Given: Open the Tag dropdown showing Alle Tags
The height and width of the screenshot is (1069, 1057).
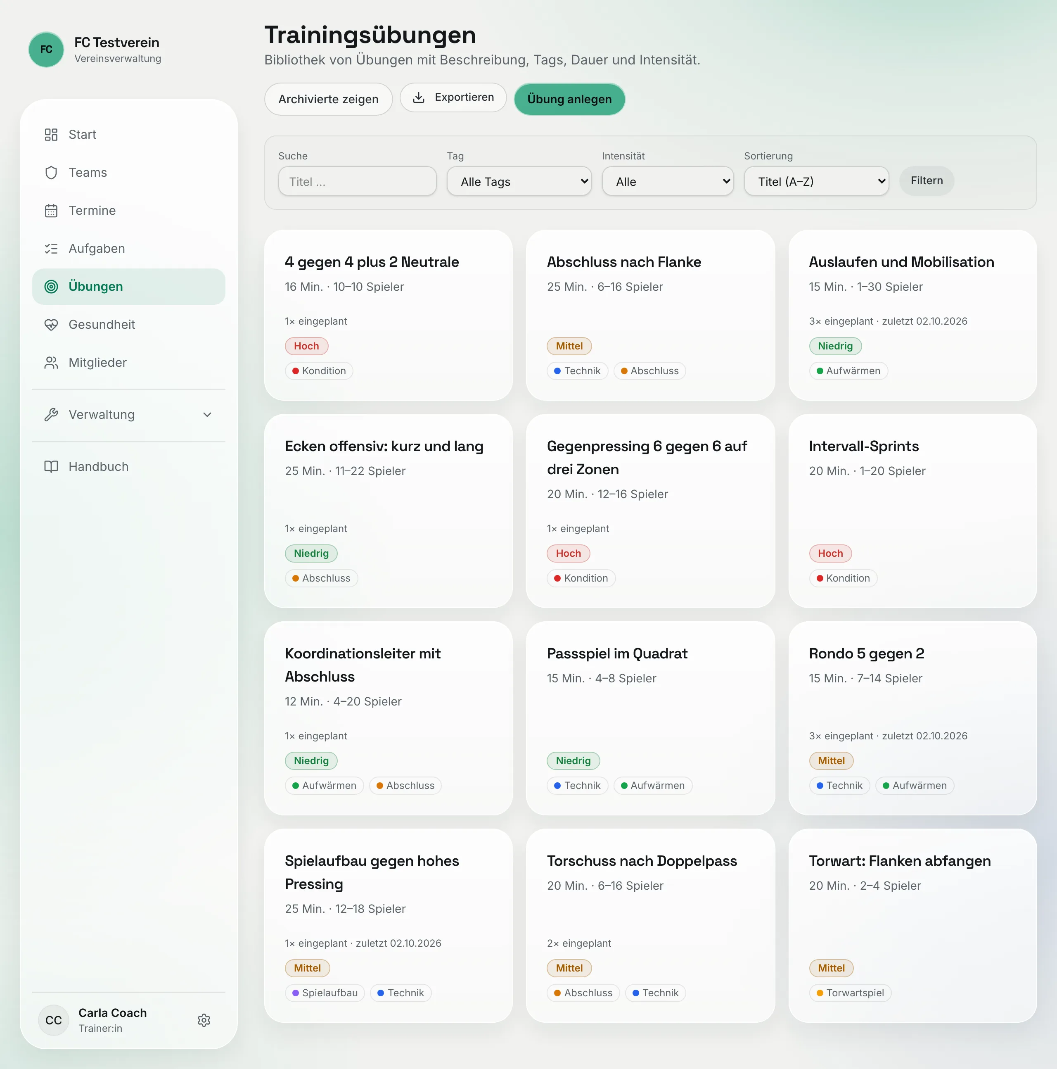Looking at the screenshot, I should [519, 181].
